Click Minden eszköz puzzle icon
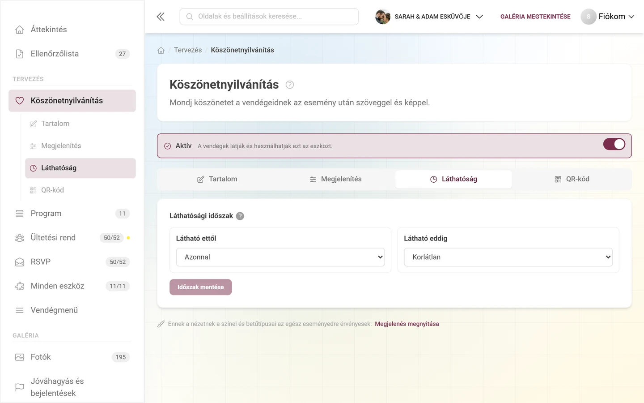The width and height of the screenshot is (644, 403). tap(20, 286)
